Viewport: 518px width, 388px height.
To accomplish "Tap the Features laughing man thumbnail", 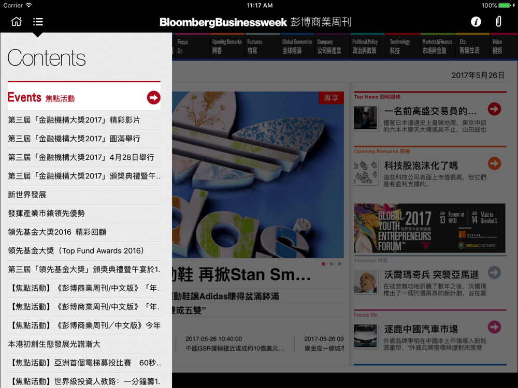I will coord(365,281).
